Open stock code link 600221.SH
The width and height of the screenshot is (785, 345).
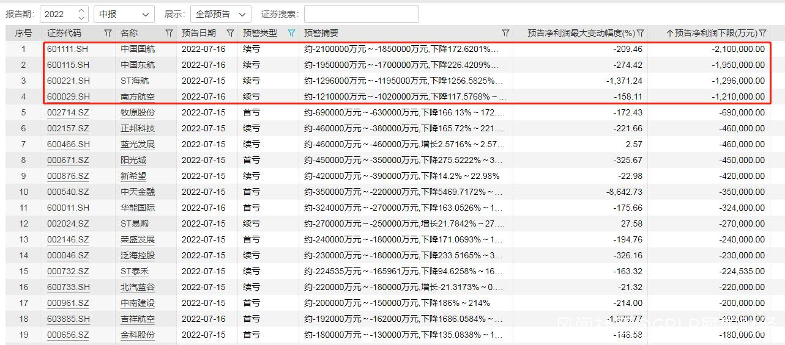tap(69, 81)
